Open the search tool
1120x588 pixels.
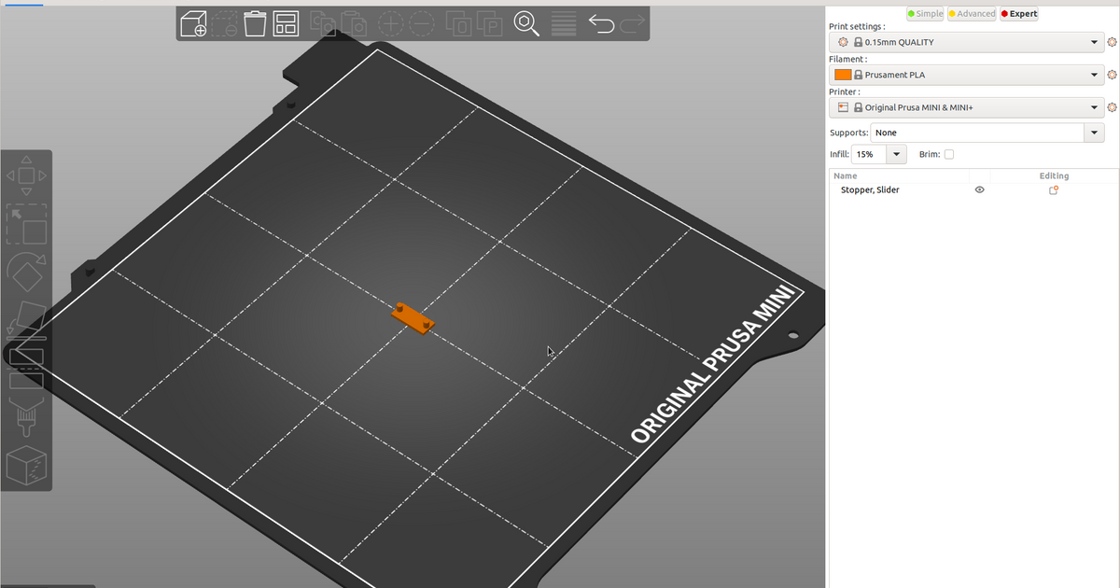pyautogui.click(x=525, y=24)
